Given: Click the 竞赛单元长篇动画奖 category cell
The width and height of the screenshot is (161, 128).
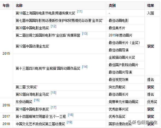Looking at the screenshot, I should click(125, 102).
